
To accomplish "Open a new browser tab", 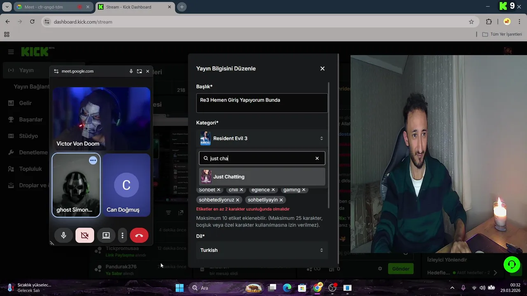I will pos(182,7).
